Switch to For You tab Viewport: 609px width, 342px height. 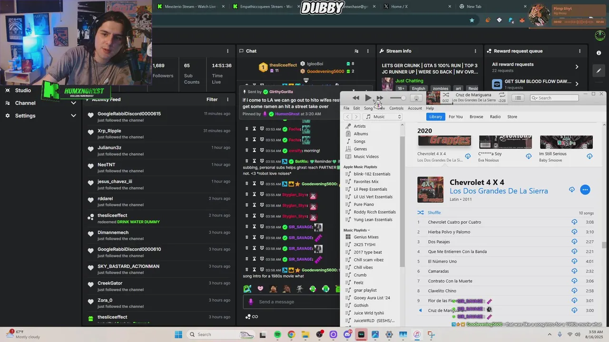(x=455, y=117)
